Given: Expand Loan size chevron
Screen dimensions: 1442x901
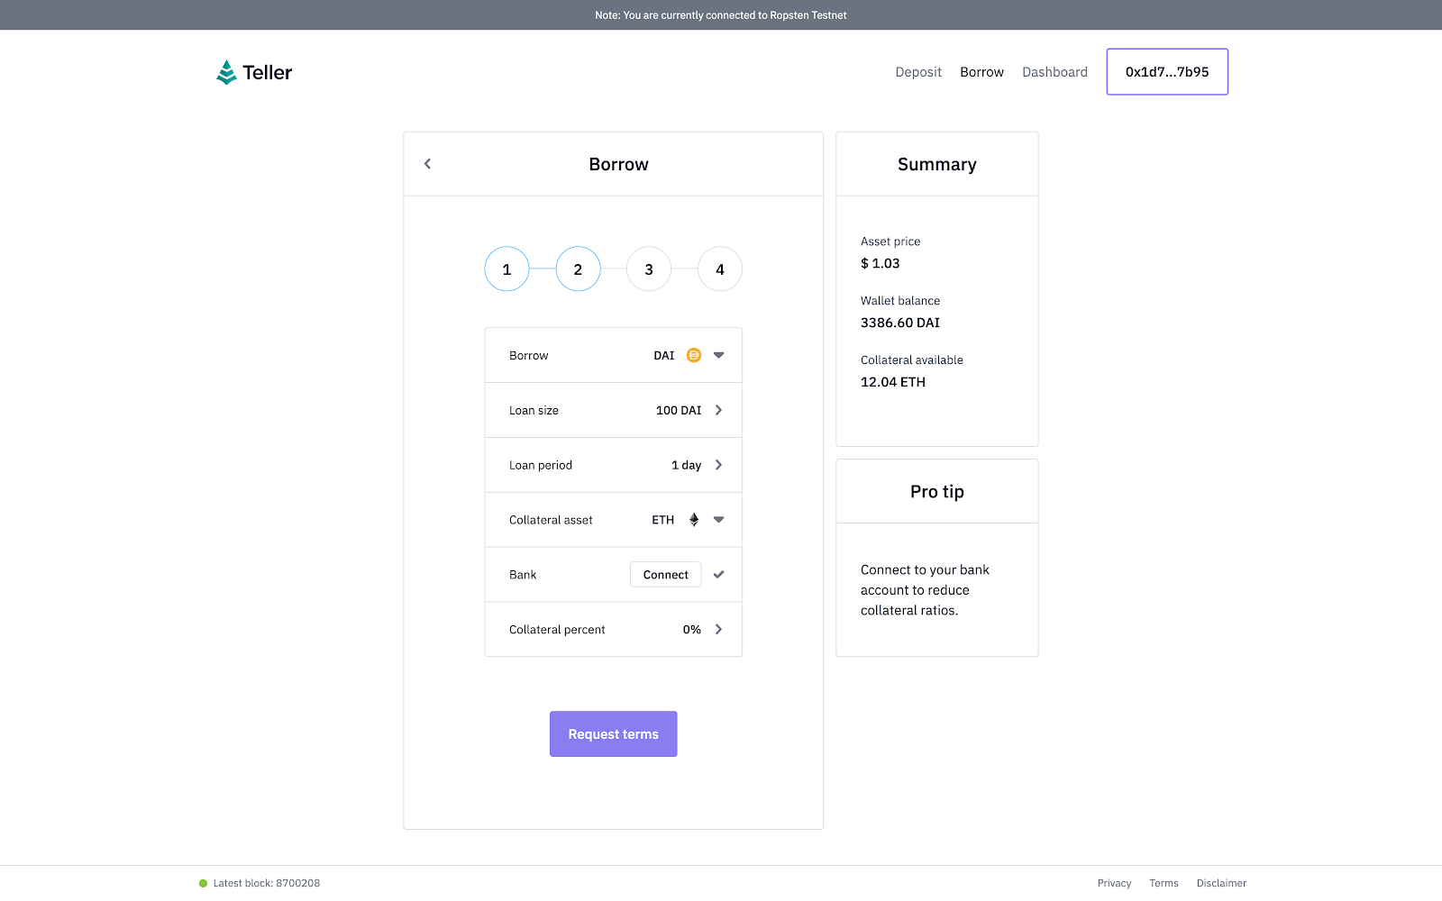Looking at the screenshot, I should point(718,410).
